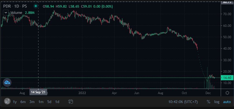Click the 2022 time axis label

82,93
